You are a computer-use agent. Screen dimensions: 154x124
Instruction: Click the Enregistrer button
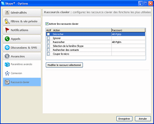point(124,119)
